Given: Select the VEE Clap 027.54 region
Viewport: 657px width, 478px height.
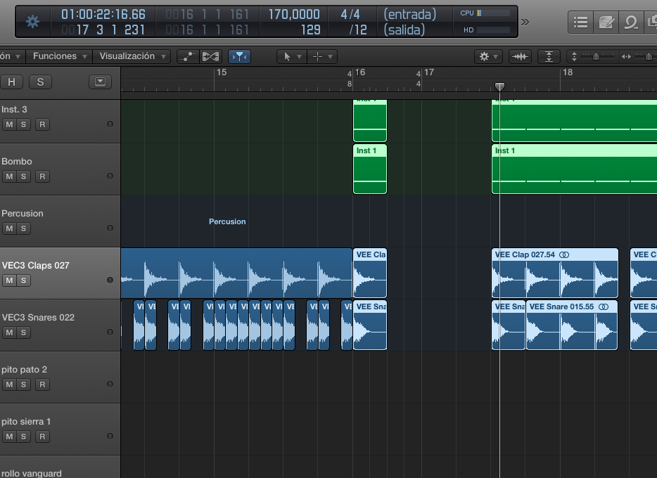Looking at the screenshot, I should click(555, 273).
